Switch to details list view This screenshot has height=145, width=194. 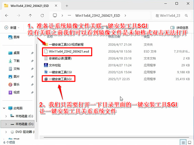[x=183, y=142]
